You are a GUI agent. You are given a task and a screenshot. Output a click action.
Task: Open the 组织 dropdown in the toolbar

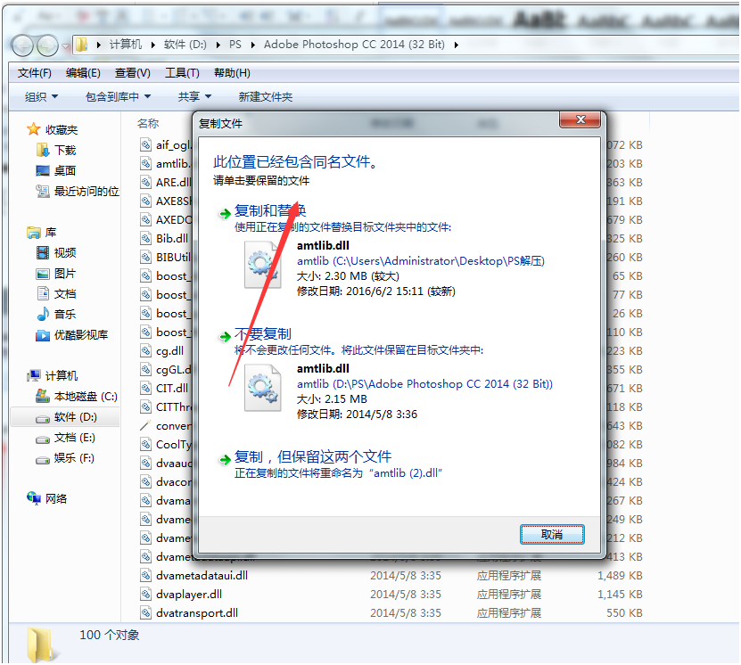(41, 97)
